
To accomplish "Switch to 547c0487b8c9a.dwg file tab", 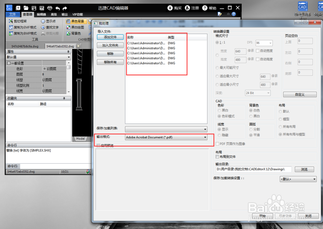I will click(25, 46).
